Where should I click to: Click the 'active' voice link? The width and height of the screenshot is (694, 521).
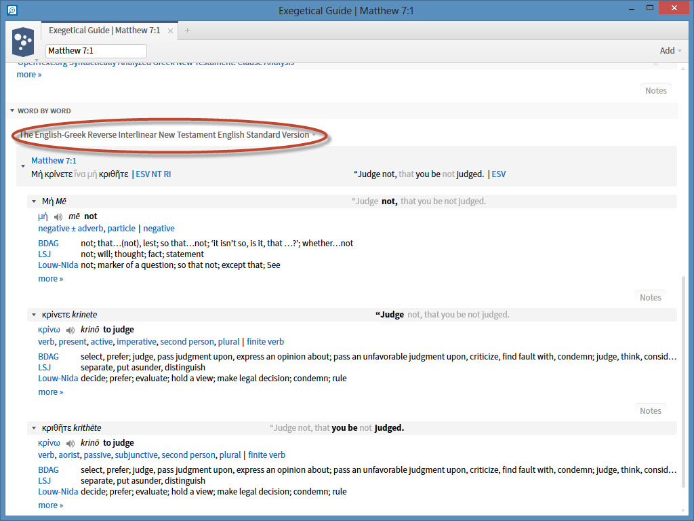(x=102, y=342)
